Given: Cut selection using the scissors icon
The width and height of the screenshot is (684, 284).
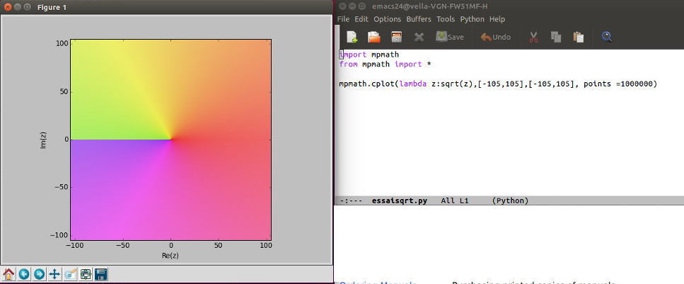Looking at the screenshot, I should (534, 37).
